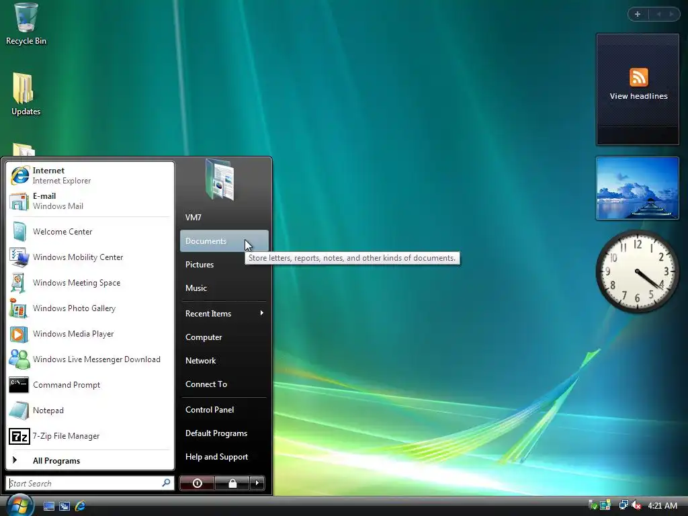Click the network connection tray icon
The width and height of the screenshot is (688, 516).
click(x=623, y=506)
